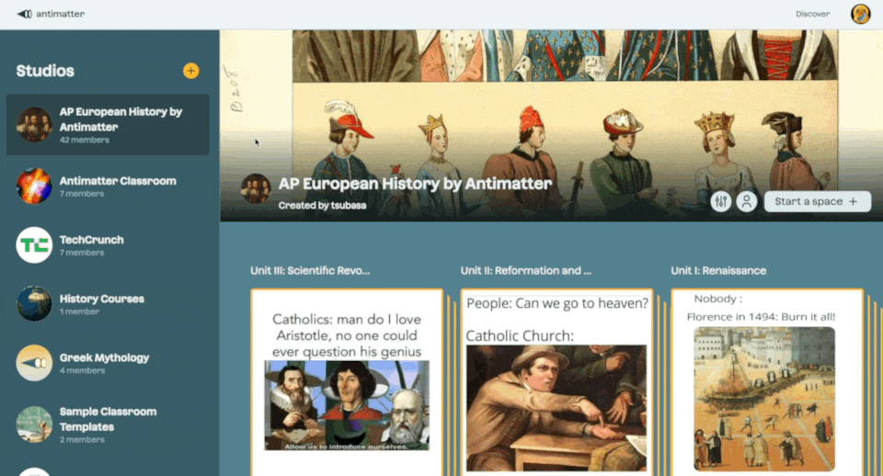Select the History Courses globe icon
This screenshot has height=476, width=883.
point(34,304)
